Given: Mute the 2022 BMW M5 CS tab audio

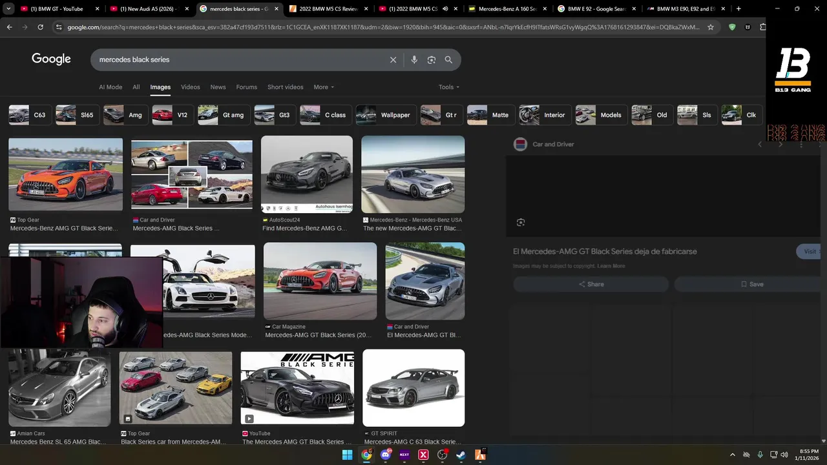Looking at the screenshot, I should [445, 9].
